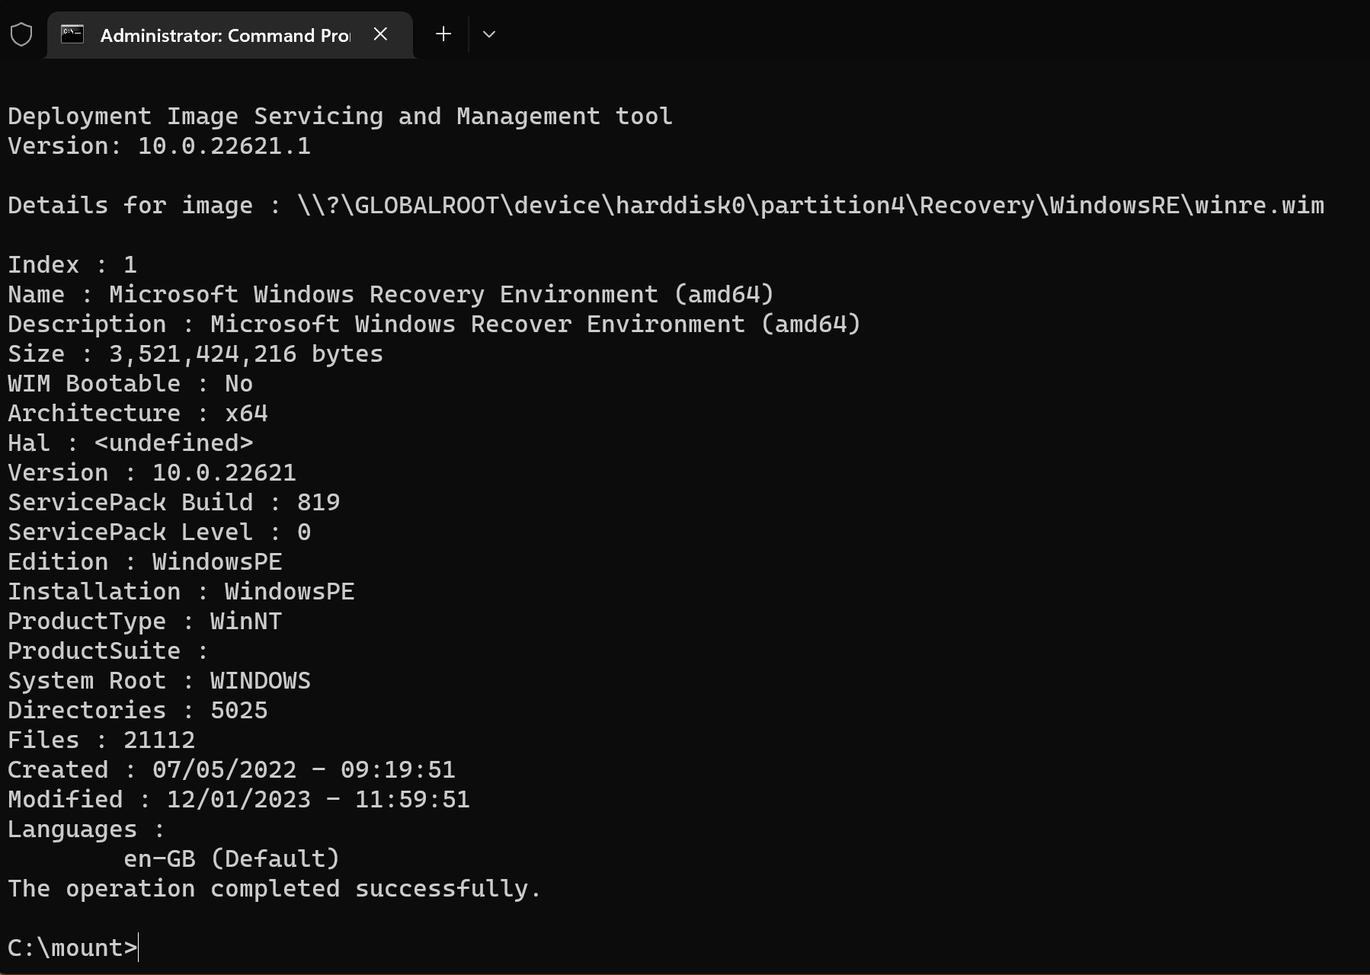Click the text 'Version: 10.0.22621.1'
Image resolution: width=1370 pixels, height=975 pixels.
click(159, 146)
